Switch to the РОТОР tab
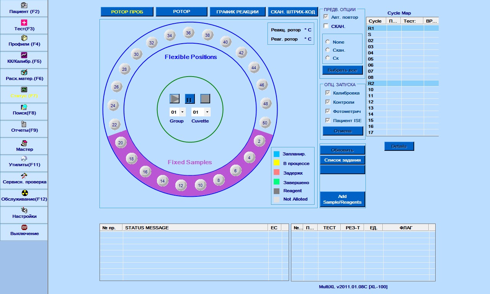 [x=181, y=11]
